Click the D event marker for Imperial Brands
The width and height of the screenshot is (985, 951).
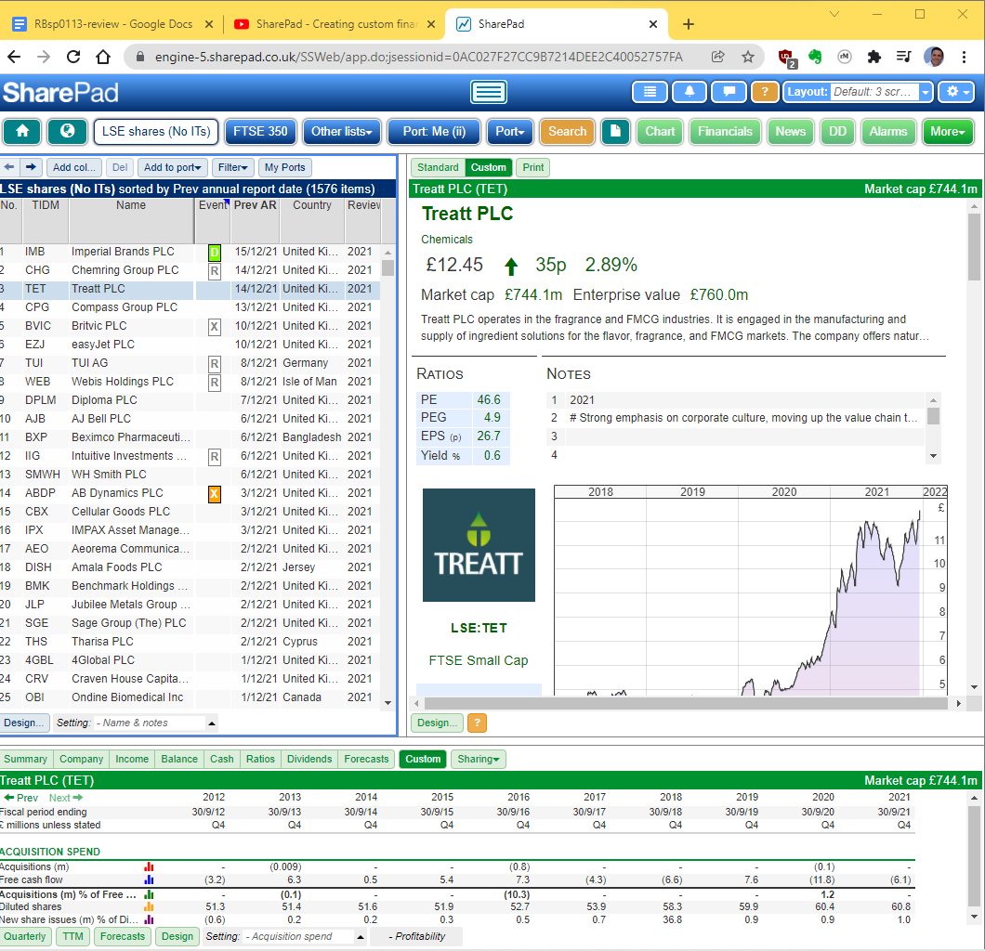point(215,253)
